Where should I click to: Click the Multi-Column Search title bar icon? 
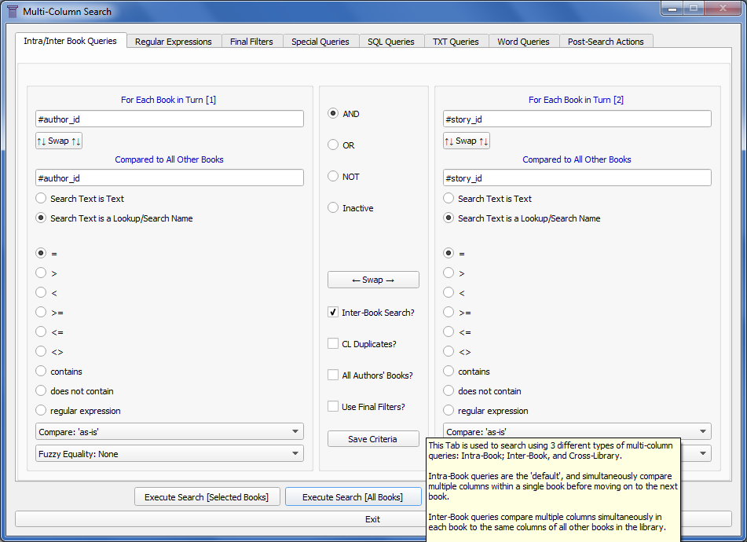[12, 11]
